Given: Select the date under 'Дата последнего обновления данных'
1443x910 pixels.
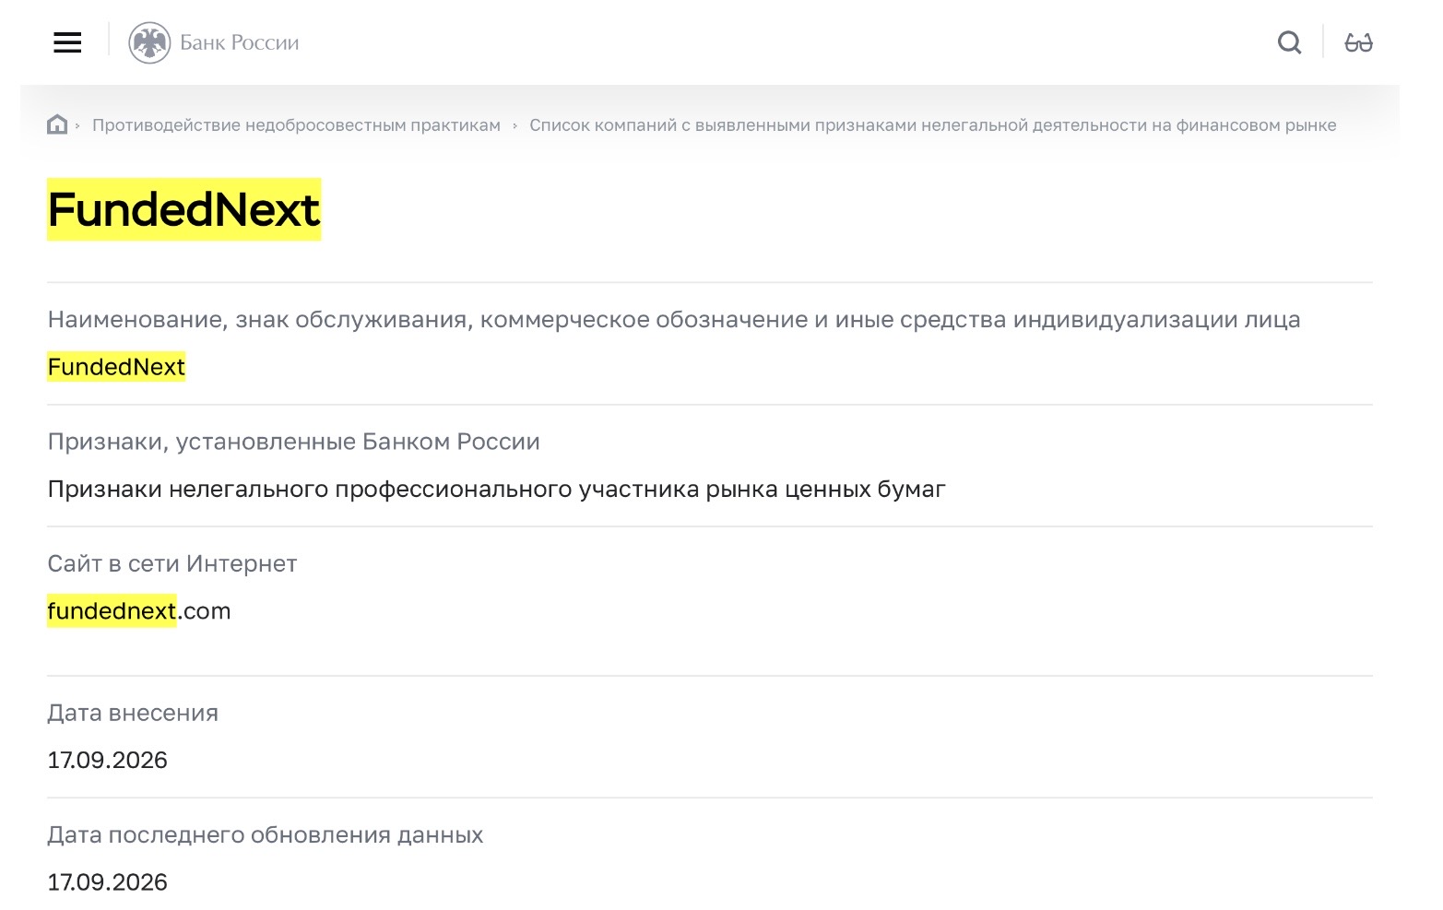Looking at the screenshot, I should pos(107,882).
